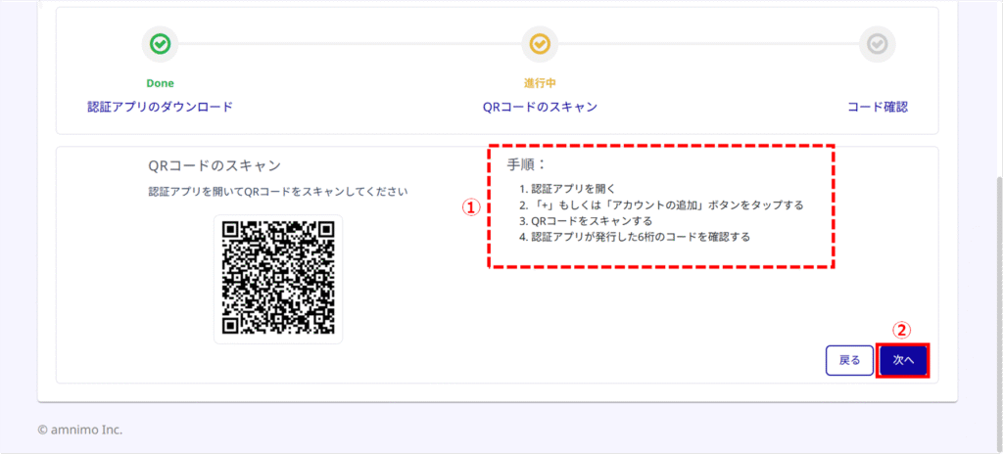Click the 次へ button
Screen dimensions: 1003x454
pyautogui.click(x=903, y=361)
